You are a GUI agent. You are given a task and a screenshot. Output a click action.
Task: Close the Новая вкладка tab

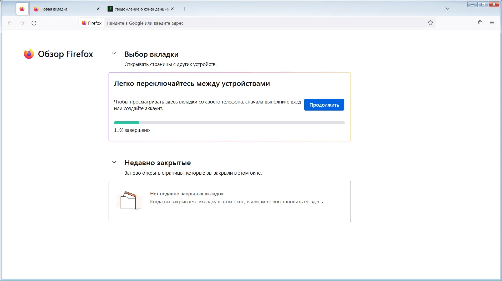coord(98,9)
